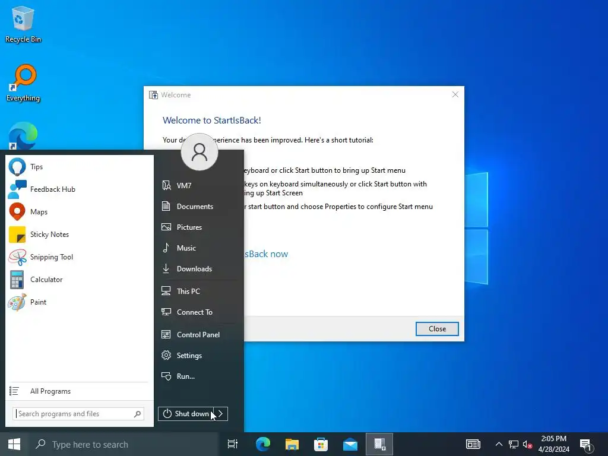Viewport: 608px width, 456px height.
Task: Open Maps in Start menu
Action: [80, 212]
